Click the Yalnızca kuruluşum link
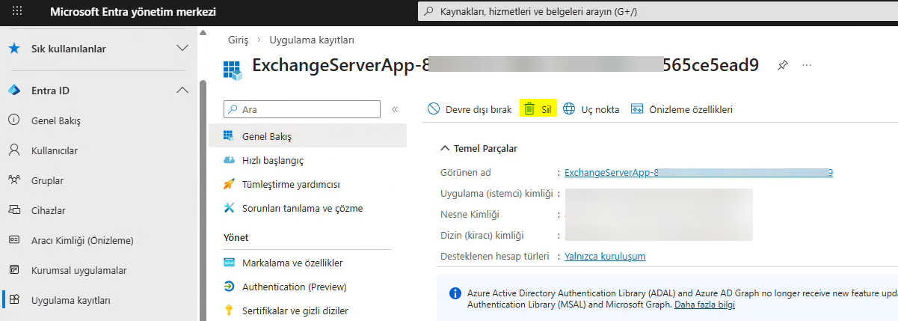This screenshot has width=898, height=321. click(x=605, y=256)
